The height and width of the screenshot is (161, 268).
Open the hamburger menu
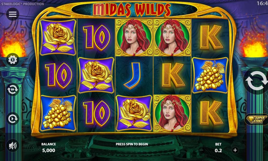pyautogui.click(x=13, y=14)
